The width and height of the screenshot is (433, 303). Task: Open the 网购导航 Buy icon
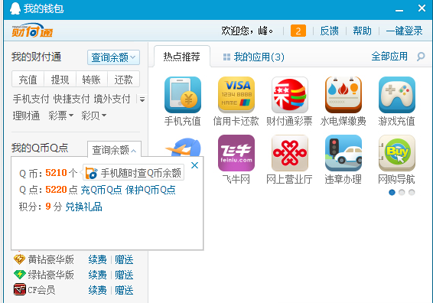pos(397,153)
